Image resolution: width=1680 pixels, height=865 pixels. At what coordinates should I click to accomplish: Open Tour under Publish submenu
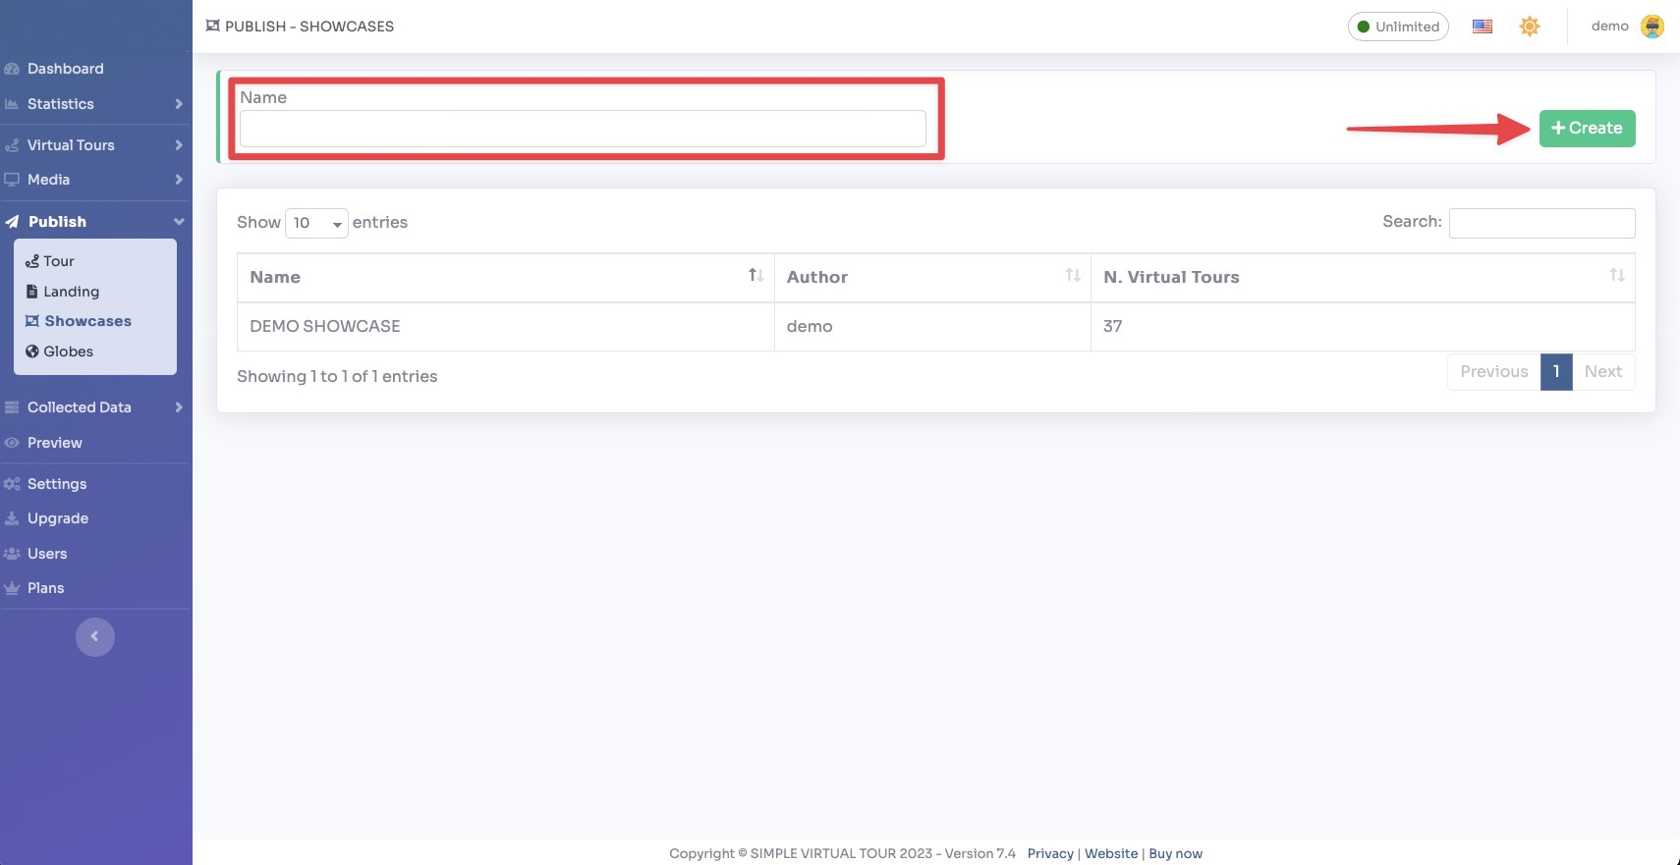(58, 261)
